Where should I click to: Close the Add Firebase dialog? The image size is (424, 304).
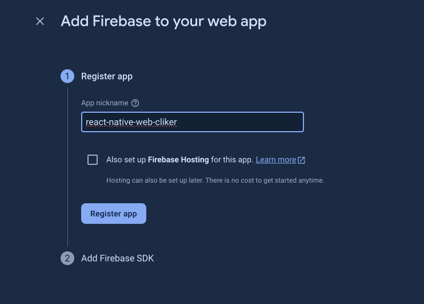(x=40, y=22)
